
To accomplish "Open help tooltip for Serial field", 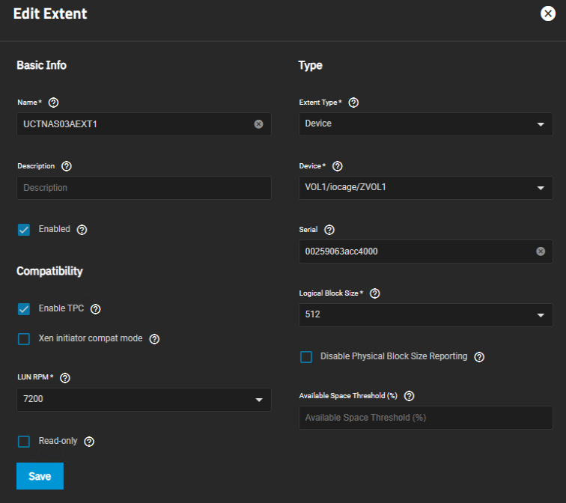I will tap(329, 230).
